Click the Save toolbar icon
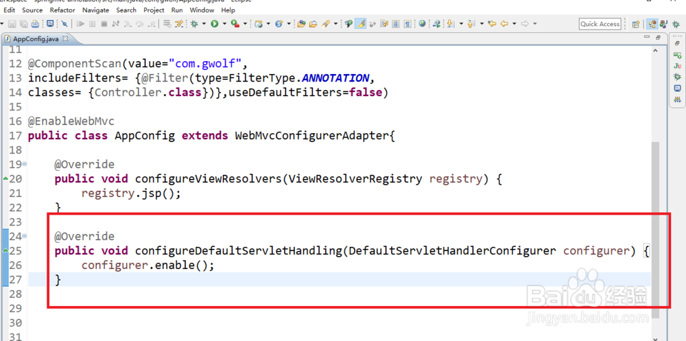The height and width of the screenshot is (341, 686). [x=12, y=24]
